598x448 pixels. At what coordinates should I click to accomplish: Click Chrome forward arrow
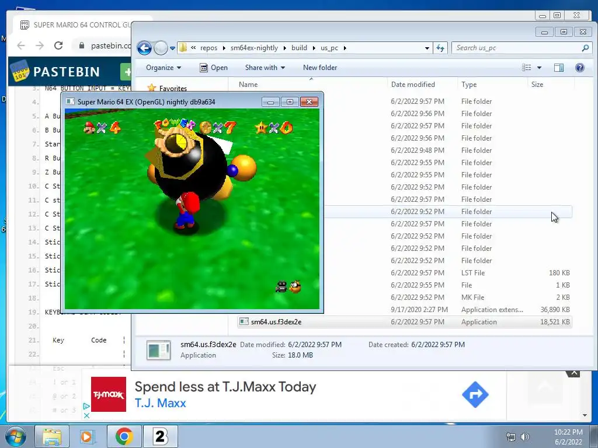pyautogui.click(x=40, y=45)
